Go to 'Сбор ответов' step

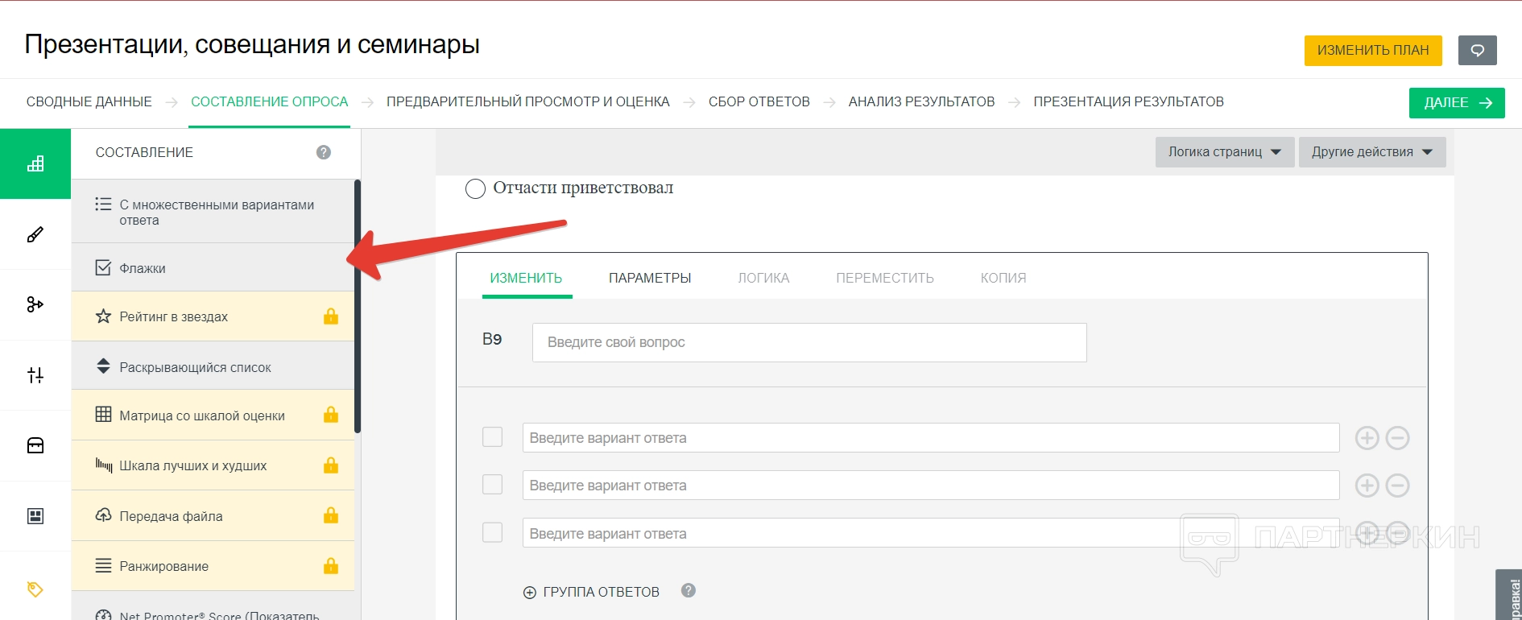point(759,101)
